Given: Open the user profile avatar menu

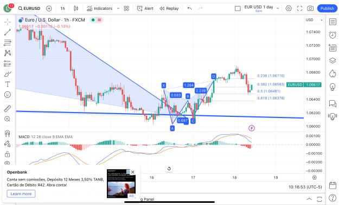Looking at the screenshot, I should tap(8, 9).
